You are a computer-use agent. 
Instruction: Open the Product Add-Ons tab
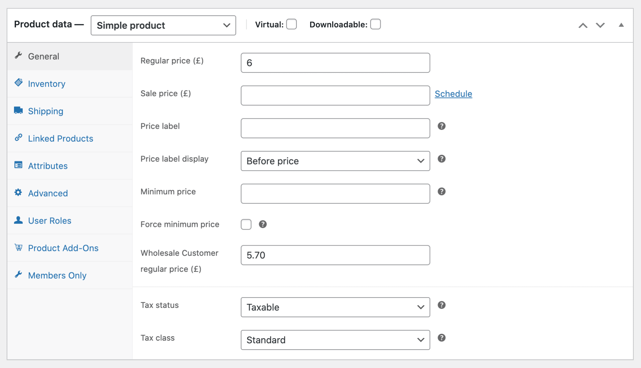pyautogui.click(x=70, y=248)
